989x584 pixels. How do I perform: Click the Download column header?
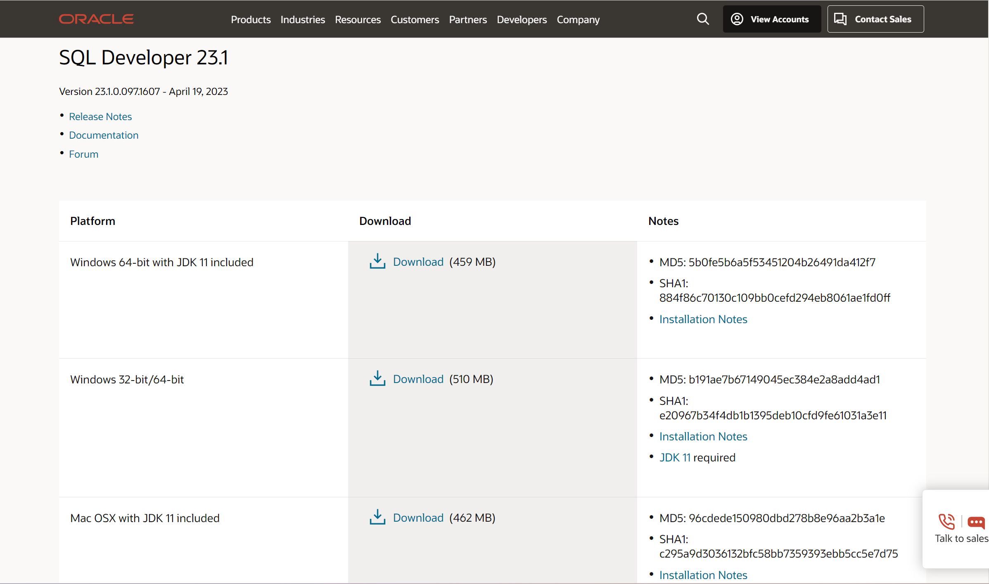[x=385, y=221]
